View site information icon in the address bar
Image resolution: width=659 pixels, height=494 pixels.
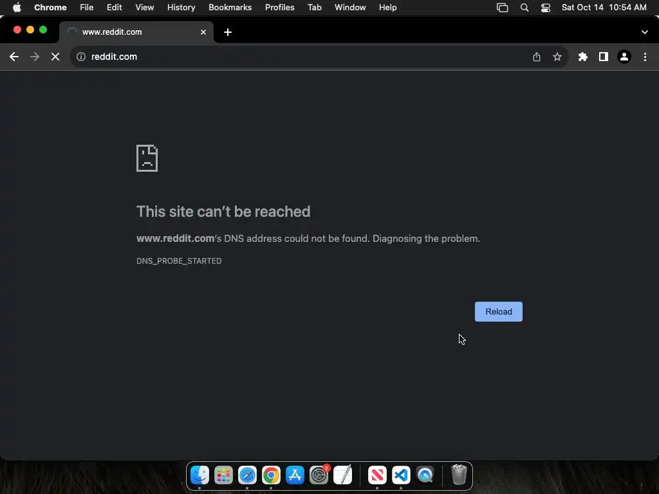click(81, 57)
